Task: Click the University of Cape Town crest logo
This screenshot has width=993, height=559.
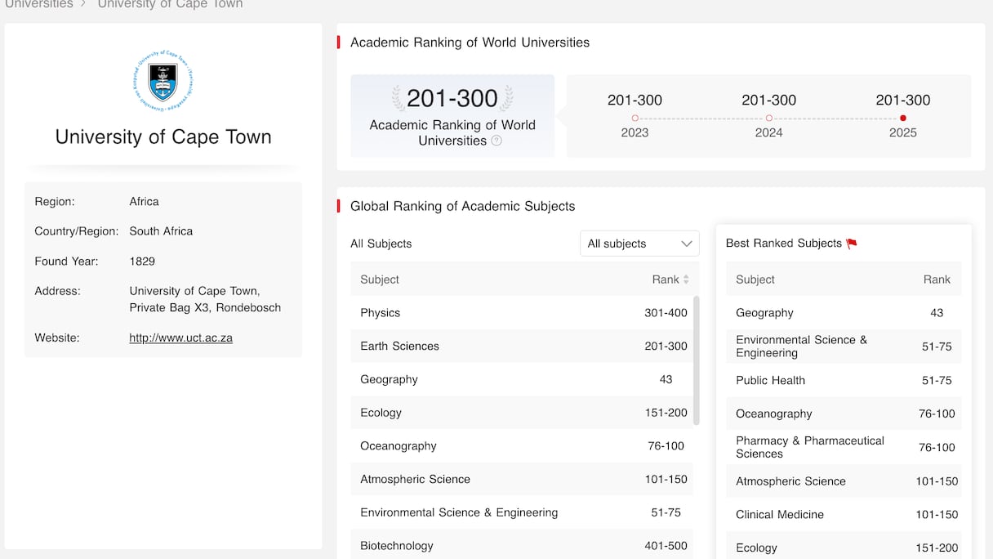Action: (163, 82)
